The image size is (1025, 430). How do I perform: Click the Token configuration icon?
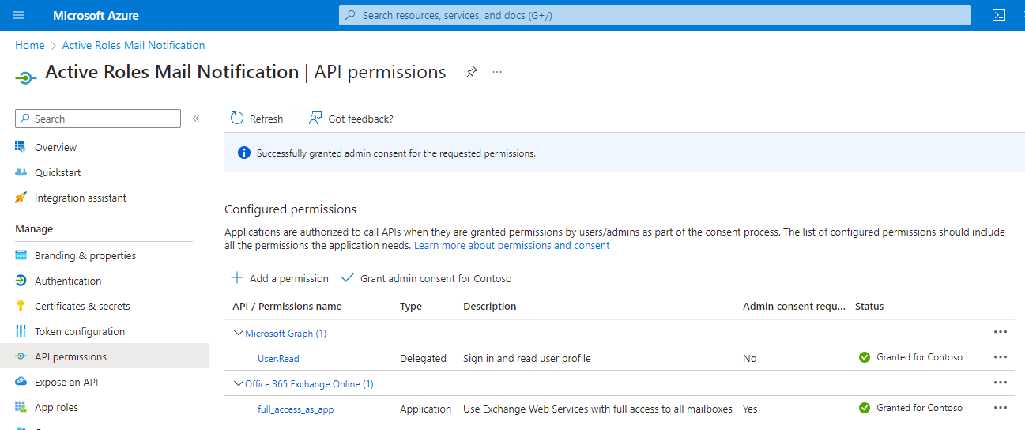tap(21, 331)
